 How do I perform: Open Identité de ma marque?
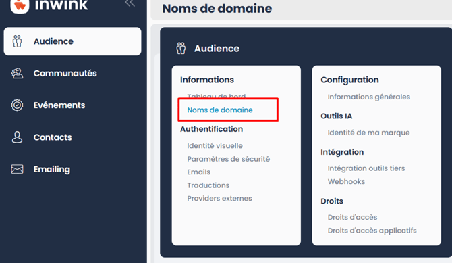coord(369,133)
